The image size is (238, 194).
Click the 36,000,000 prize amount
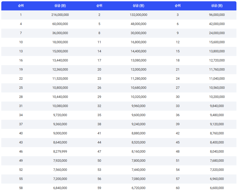(x=60, y=33)
